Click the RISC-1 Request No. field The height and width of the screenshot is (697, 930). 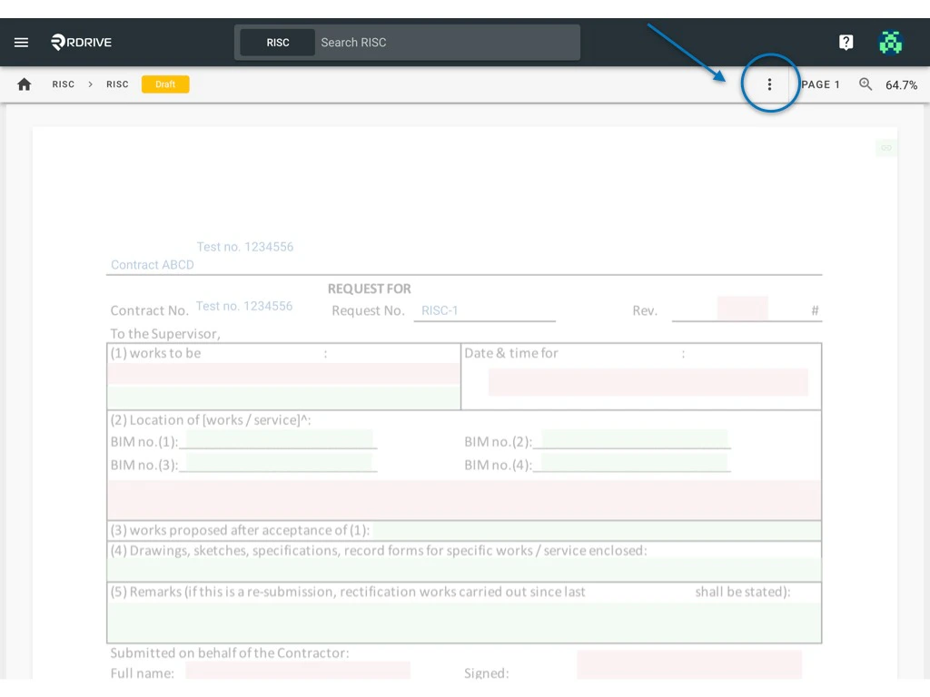coord(484,310)
